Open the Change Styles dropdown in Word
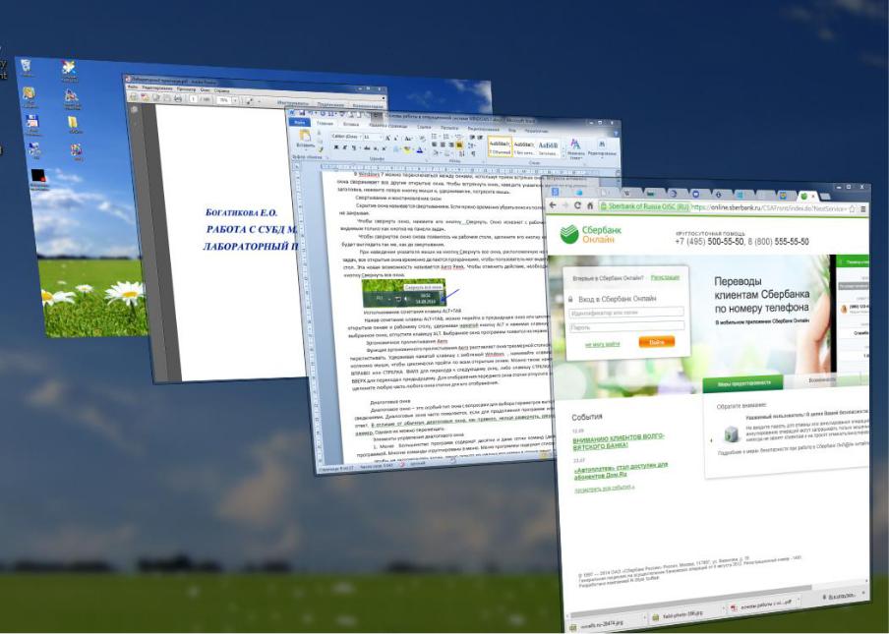The image size is (889, 634). [x=575, y=150]
